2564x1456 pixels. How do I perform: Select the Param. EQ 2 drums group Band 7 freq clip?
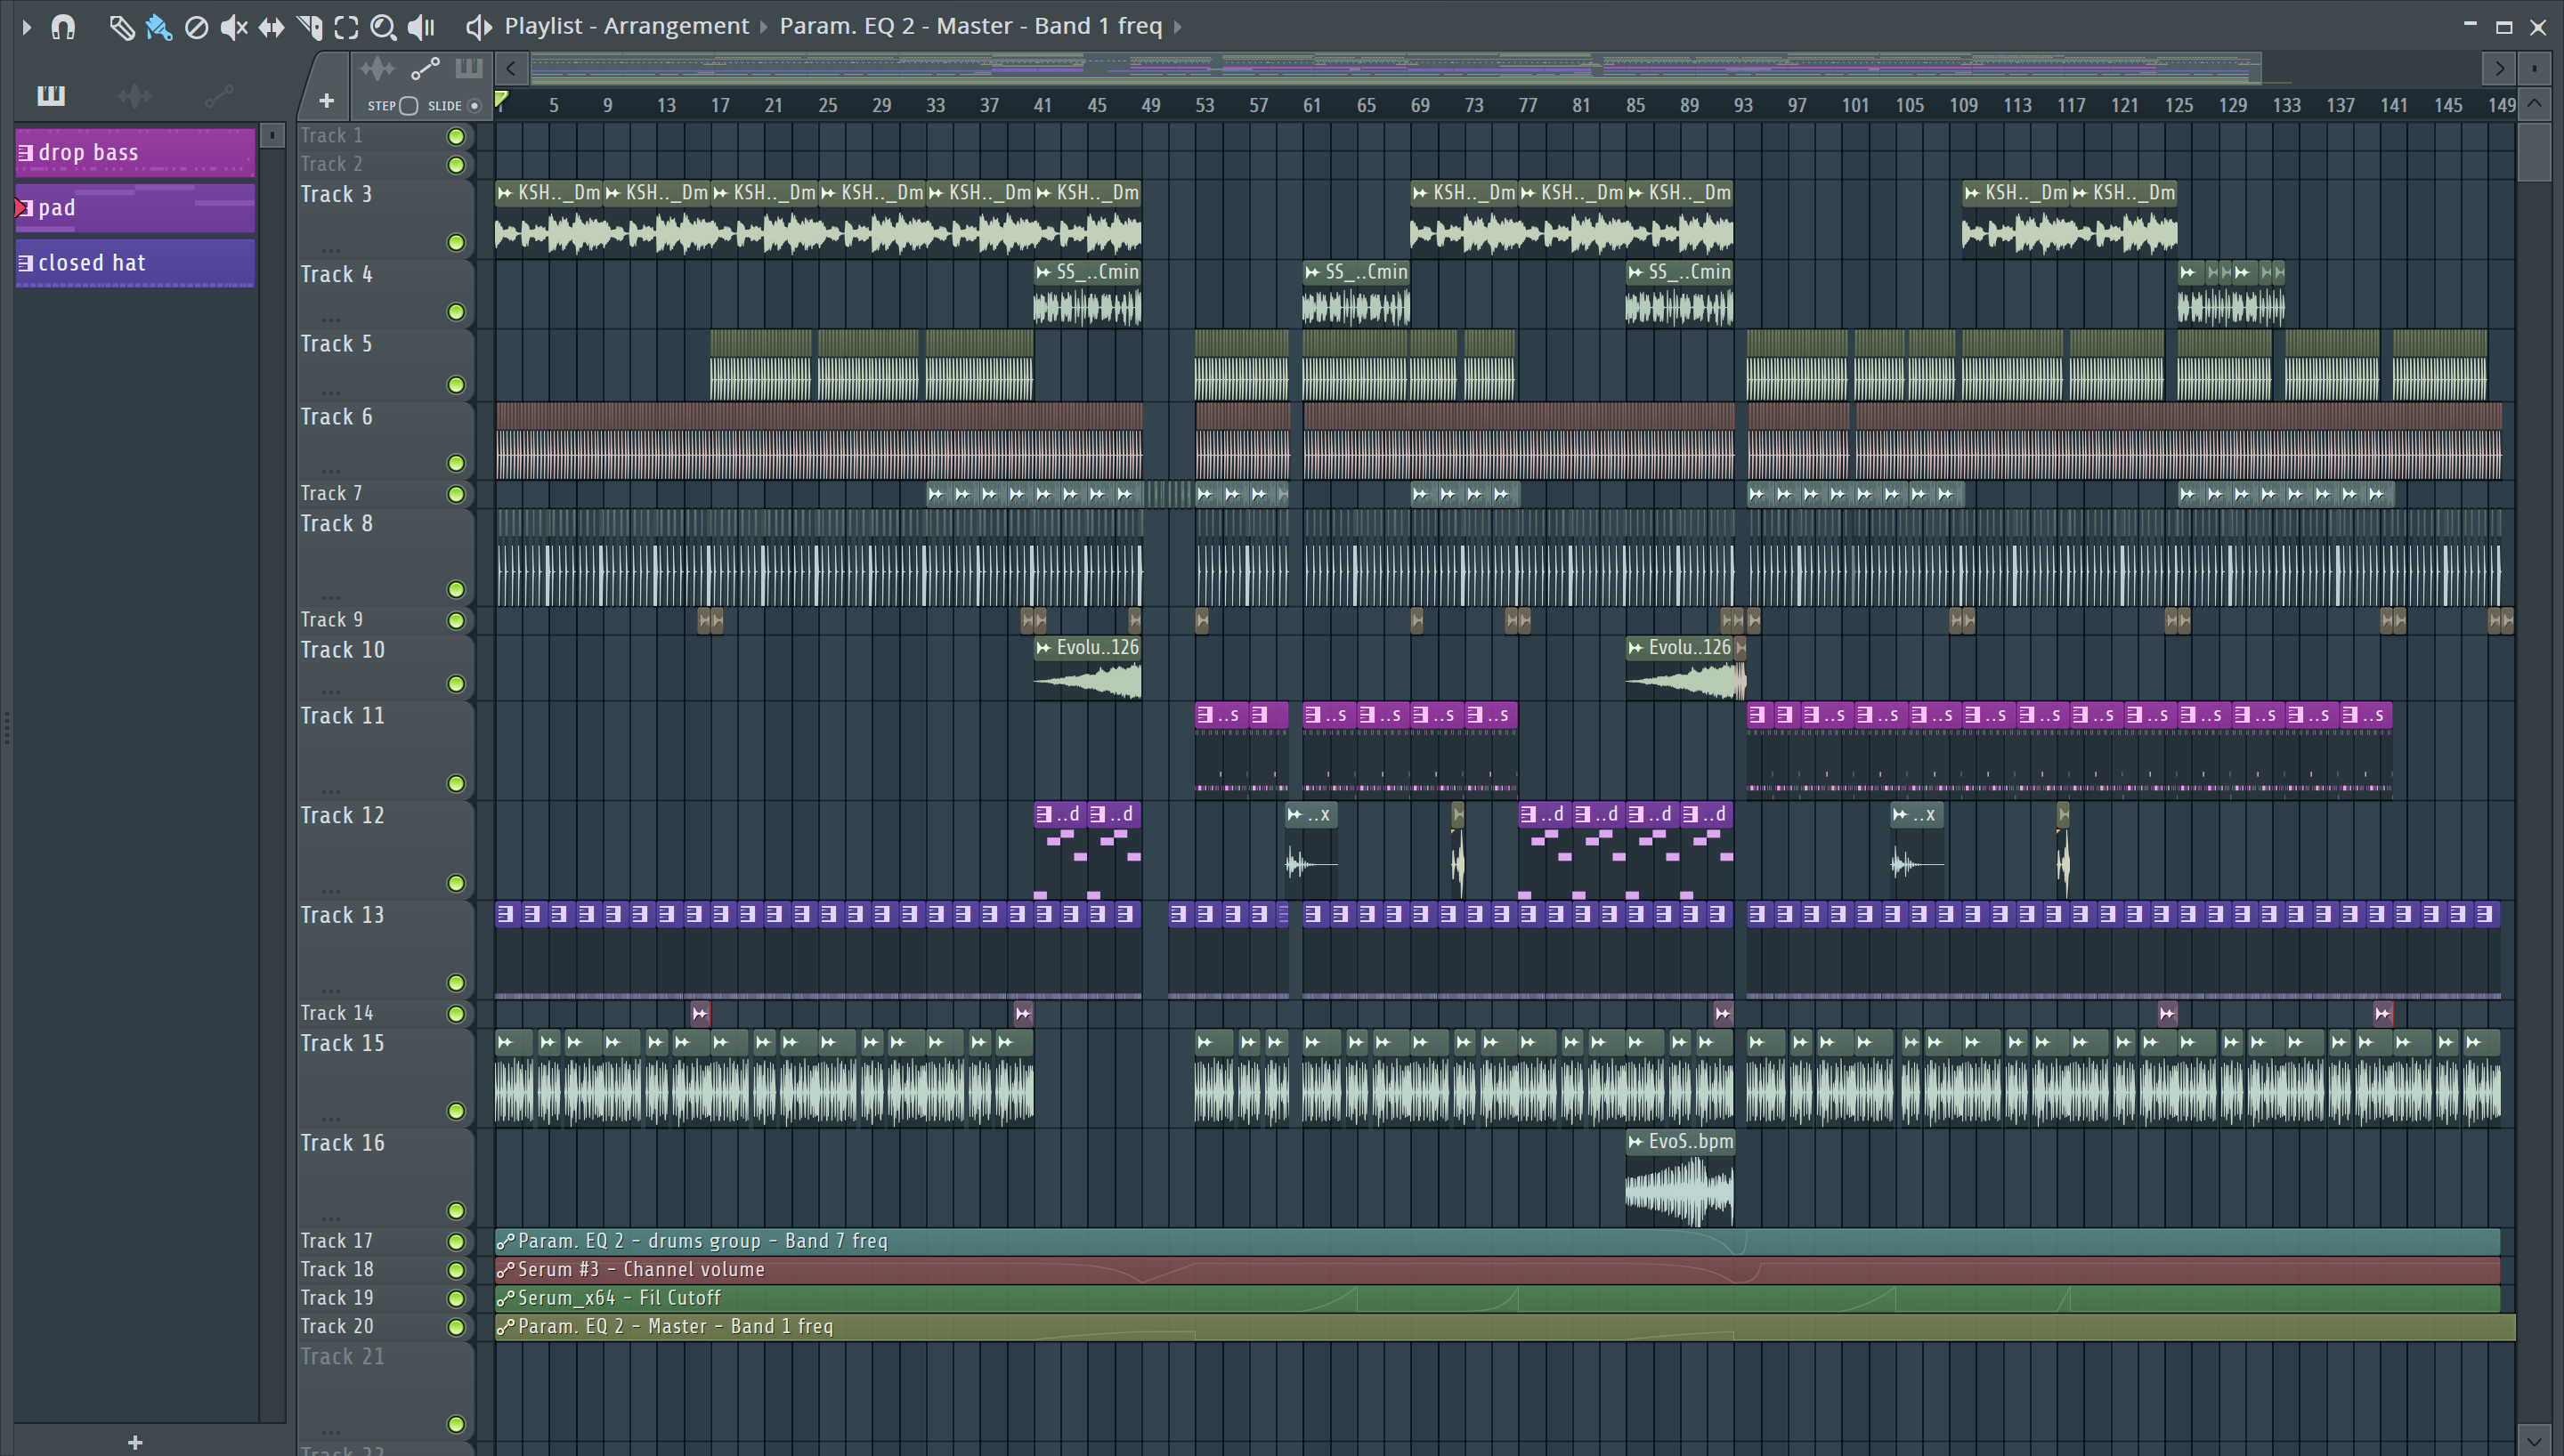pos(1497,1241)
